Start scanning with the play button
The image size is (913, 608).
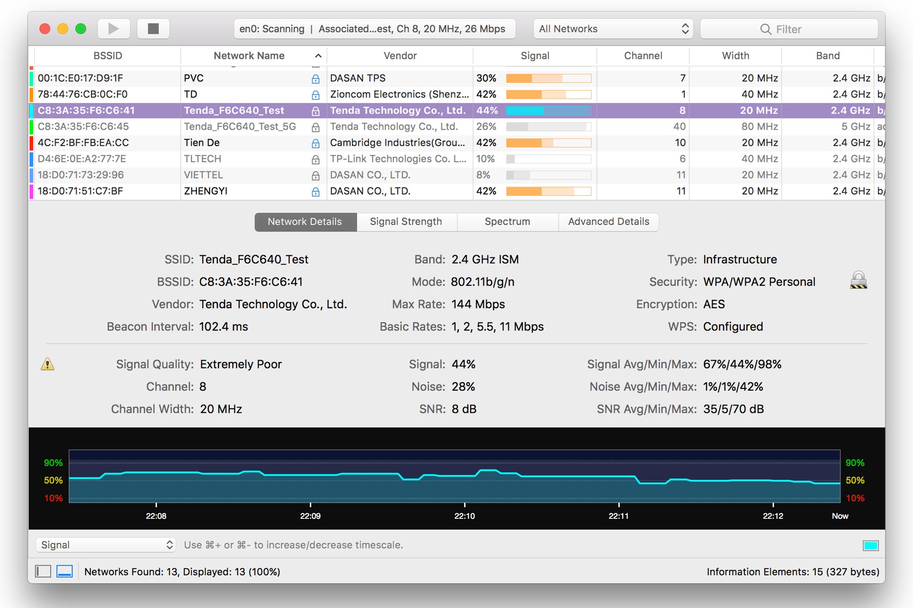tap(114, 29)
